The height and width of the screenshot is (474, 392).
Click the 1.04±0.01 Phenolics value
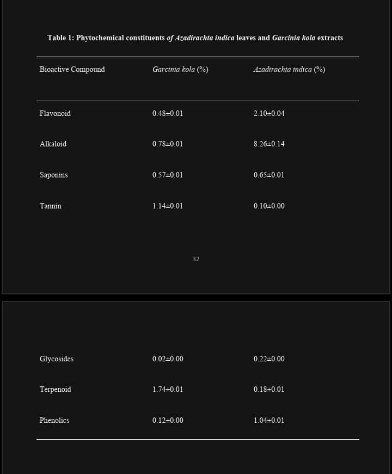point(269,421)
